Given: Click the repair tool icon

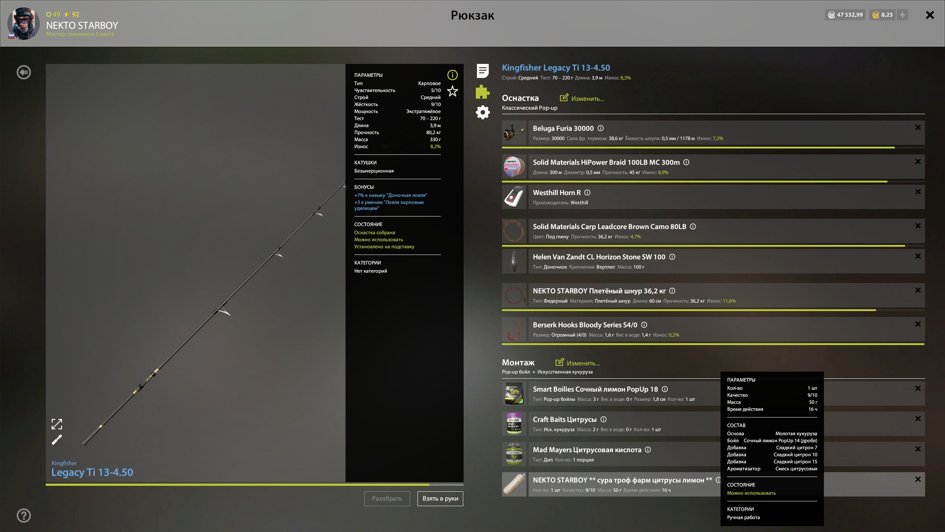Looking at the screenshot, I should pos(57,440).
